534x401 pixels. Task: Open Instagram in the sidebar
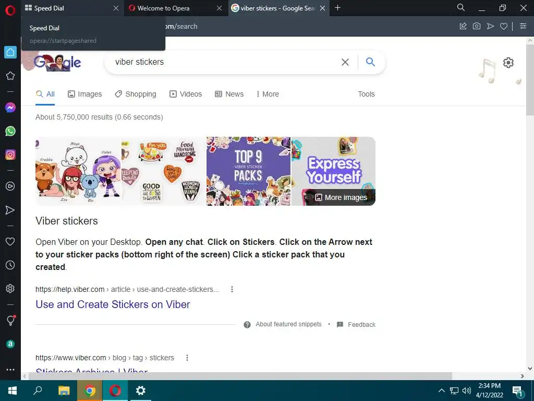10,155
